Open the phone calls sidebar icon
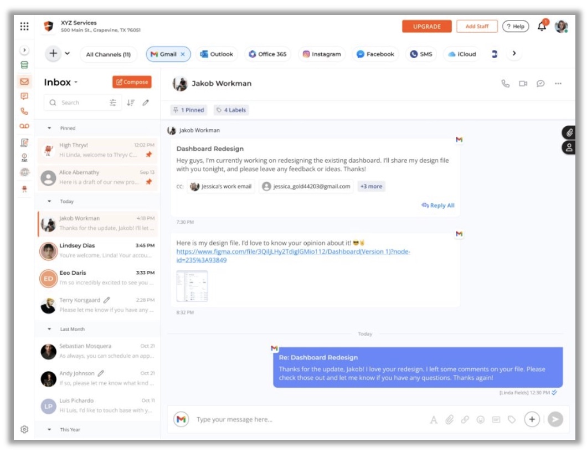The width and height of the screenshot is (587, 452). (24, 111)
